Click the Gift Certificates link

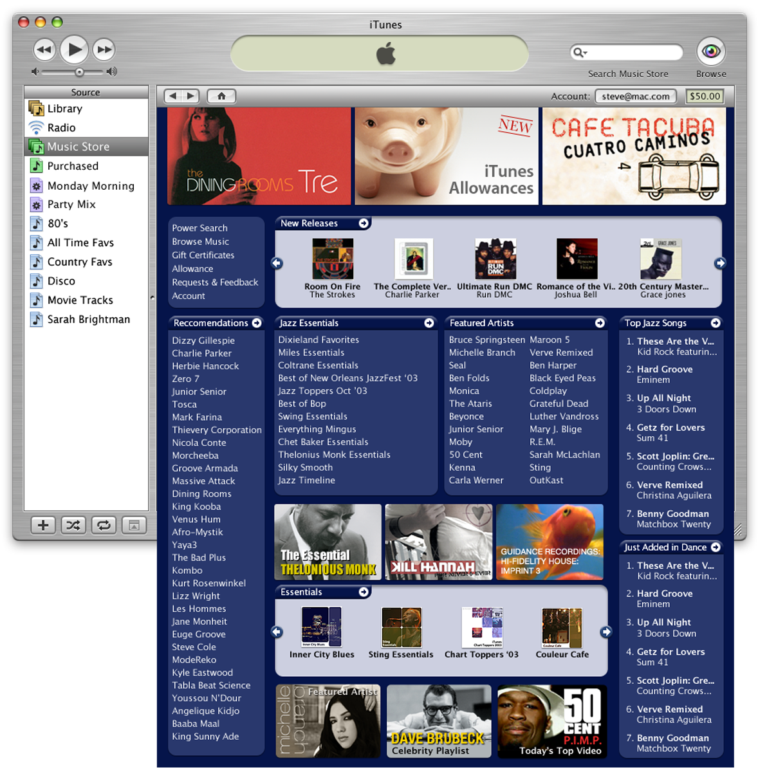click(203, 255)
